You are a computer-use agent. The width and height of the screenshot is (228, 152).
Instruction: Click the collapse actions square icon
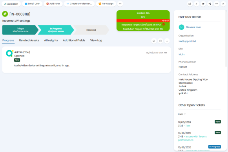pos(161,41)
